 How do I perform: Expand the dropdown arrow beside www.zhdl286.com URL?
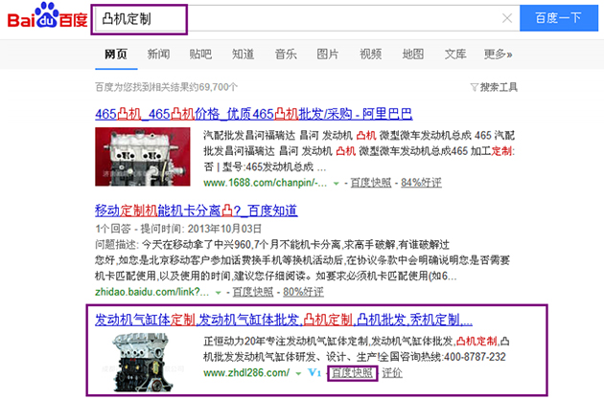pos(297,372)
